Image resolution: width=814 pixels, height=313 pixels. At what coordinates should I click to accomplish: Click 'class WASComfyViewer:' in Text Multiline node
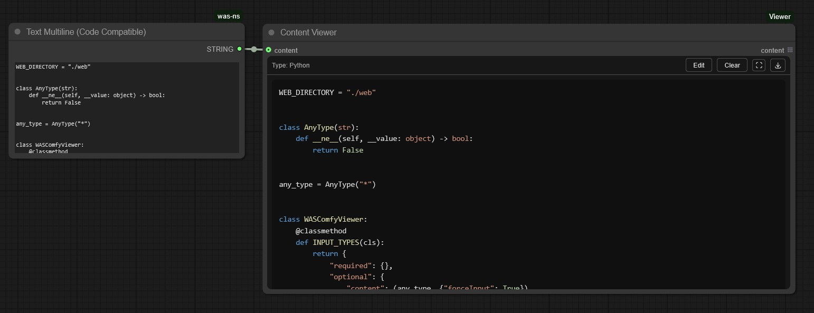coord(50,145)
